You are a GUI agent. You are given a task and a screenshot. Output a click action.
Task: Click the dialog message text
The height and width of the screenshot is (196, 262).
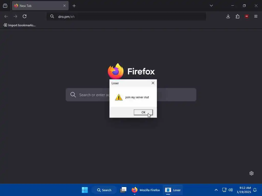137,97
